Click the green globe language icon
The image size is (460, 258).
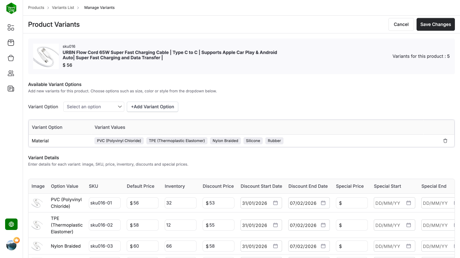tap(11, 224)
